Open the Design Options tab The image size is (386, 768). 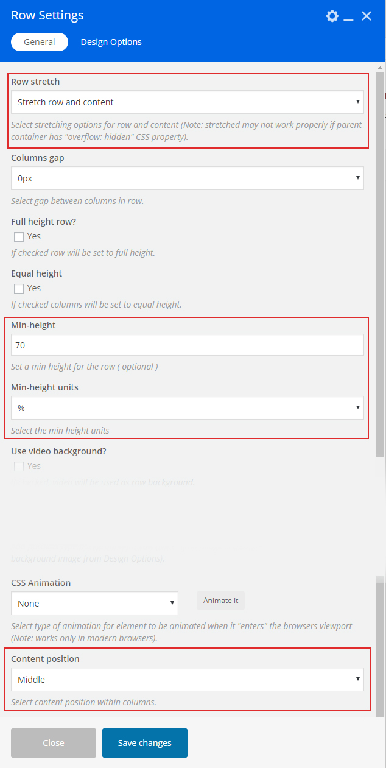111,42
